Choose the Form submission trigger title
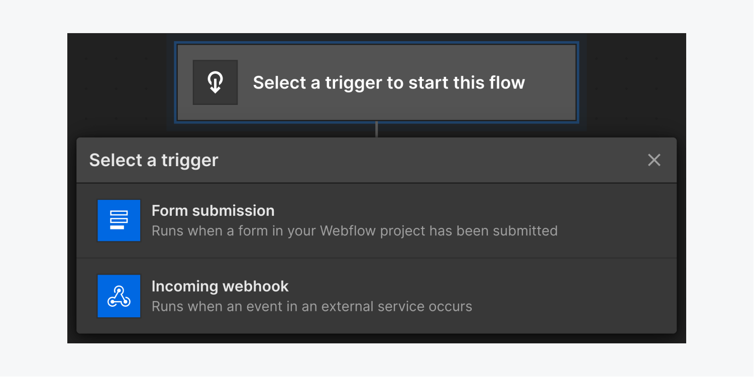This screenshot has width=754, height=377. coord(213,210)
